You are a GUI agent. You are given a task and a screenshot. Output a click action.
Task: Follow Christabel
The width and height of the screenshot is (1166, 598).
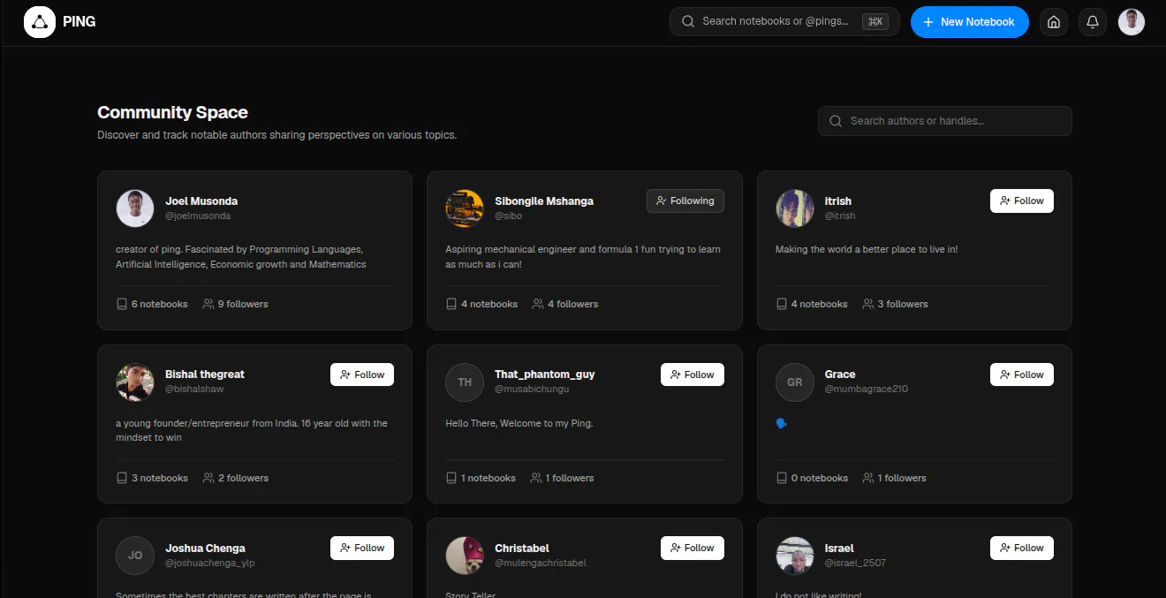(693, 548)
